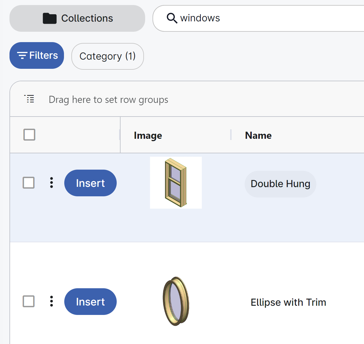Sort by the Name column header
Viewport: 364px width, 344px height.
click(258, 136)
